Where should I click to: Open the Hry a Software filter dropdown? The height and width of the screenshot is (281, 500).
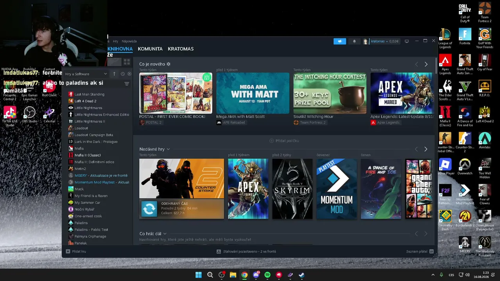pos(86,74)
